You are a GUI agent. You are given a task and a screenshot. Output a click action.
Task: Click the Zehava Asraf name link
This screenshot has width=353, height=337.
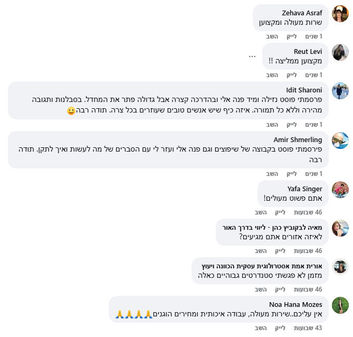click(x=303, y=13)
